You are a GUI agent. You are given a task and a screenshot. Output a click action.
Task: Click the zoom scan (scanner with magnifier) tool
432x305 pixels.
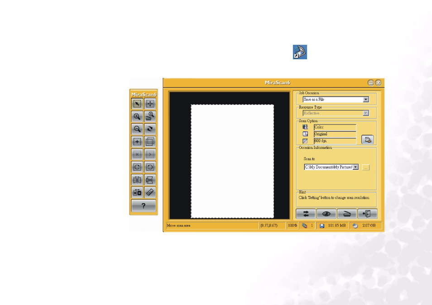point(150,116)
